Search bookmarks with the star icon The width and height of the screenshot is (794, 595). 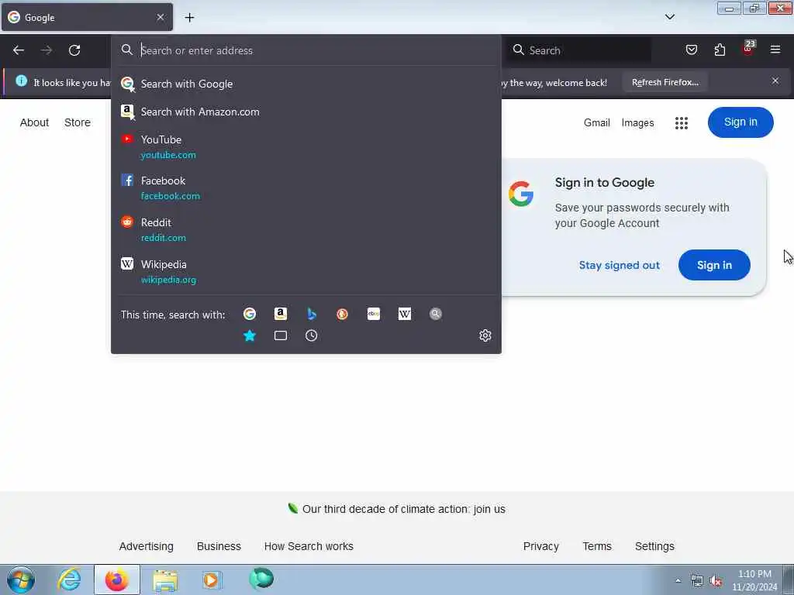tap(249, 335)
